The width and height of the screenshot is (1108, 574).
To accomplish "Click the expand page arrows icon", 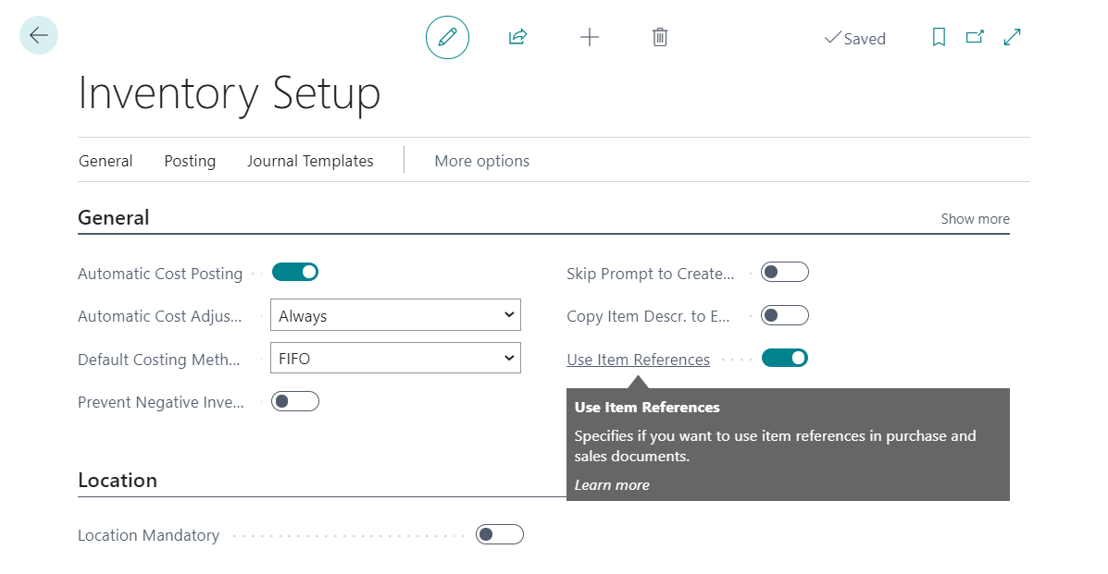I will coord(1012,37).
